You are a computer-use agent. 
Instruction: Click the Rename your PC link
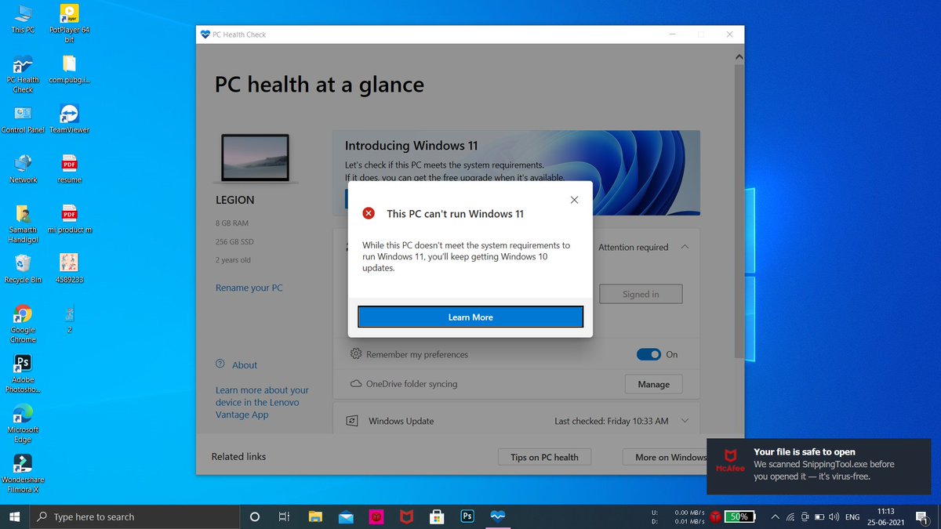coord(249,288)
